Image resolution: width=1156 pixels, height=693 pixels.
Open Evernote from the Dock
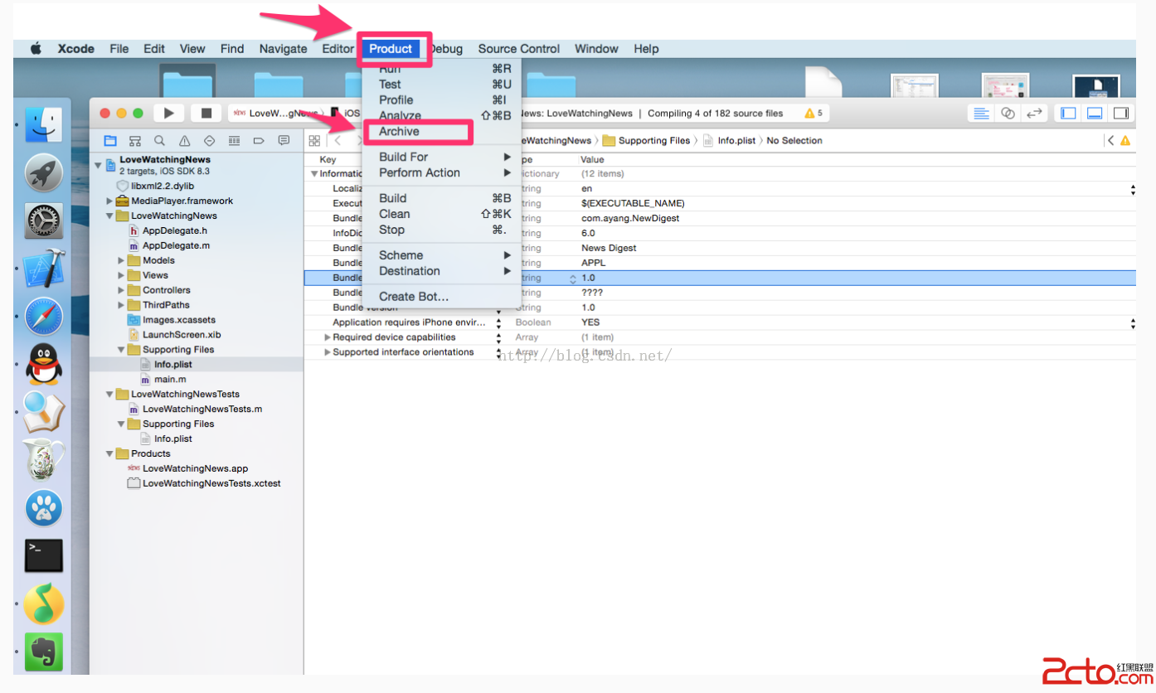point(43,652)
